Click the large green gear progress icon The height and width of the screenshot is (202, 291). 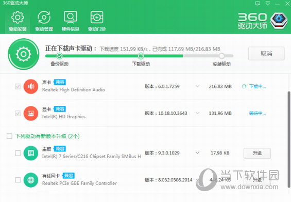(x=23, y=54)
